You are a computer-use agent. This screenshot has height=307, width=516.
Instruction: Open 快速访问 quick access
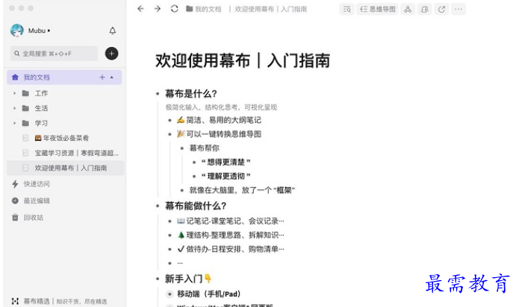click(x=36, y=184)
